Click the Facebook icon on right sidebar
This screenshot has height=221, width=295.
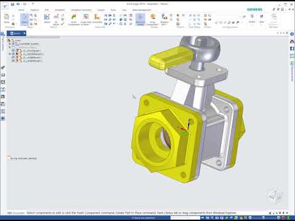292,48
